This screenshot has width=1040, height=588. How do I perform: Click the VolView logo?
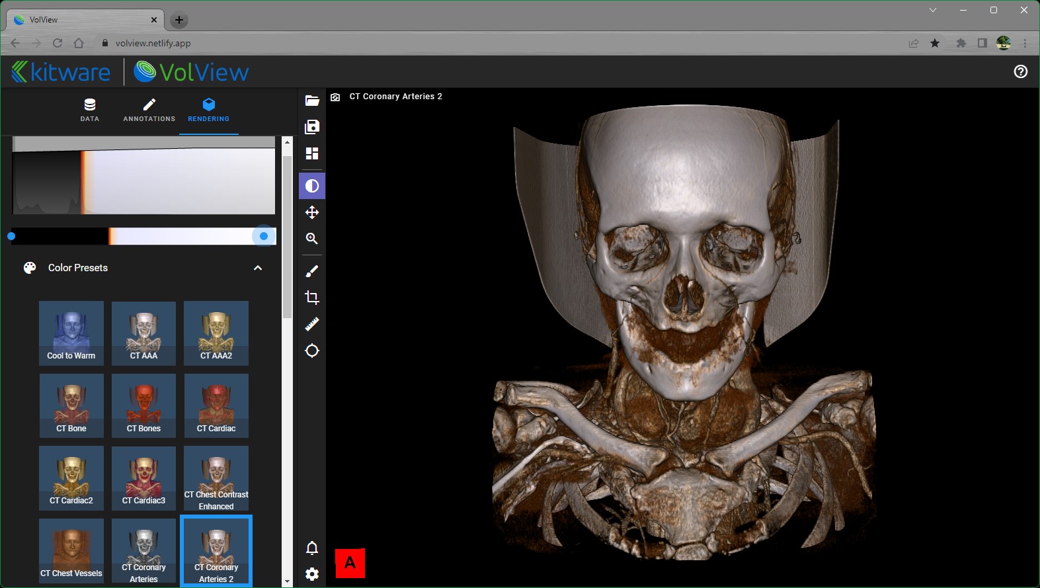click(191, 71)
